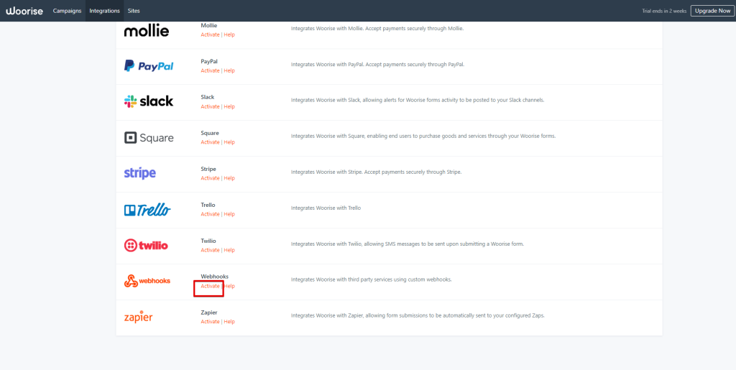Click the Twilio logo icon
The height and width of the screenshot is (370, 736).
pos(146,245)
